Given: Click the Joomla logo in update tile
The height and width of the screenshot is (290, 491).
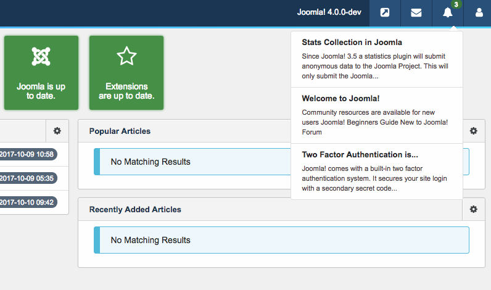Looking at the screenshot, I should click(41, 57).
